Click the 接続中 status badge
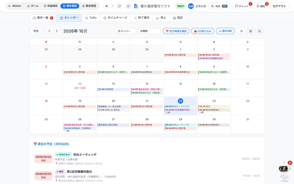294x184 pixels. pyautogui.click(x=181, y=6)
